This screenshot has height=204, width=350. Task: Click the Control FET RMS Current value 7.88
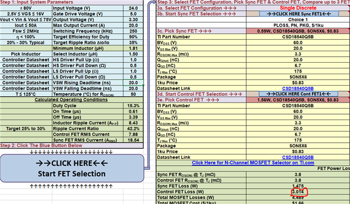click(133, 135)
